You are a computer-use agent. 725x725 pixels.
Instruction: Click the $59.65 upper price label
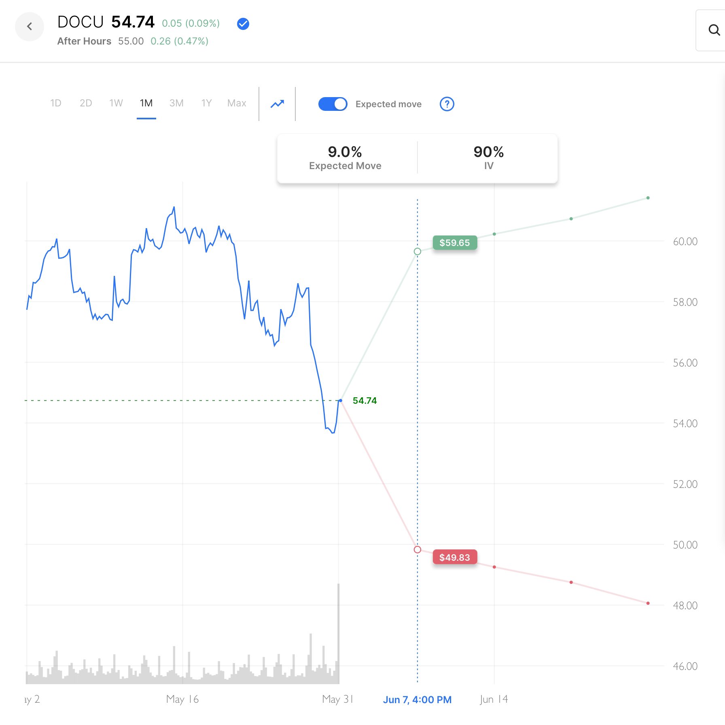[455, 243]
